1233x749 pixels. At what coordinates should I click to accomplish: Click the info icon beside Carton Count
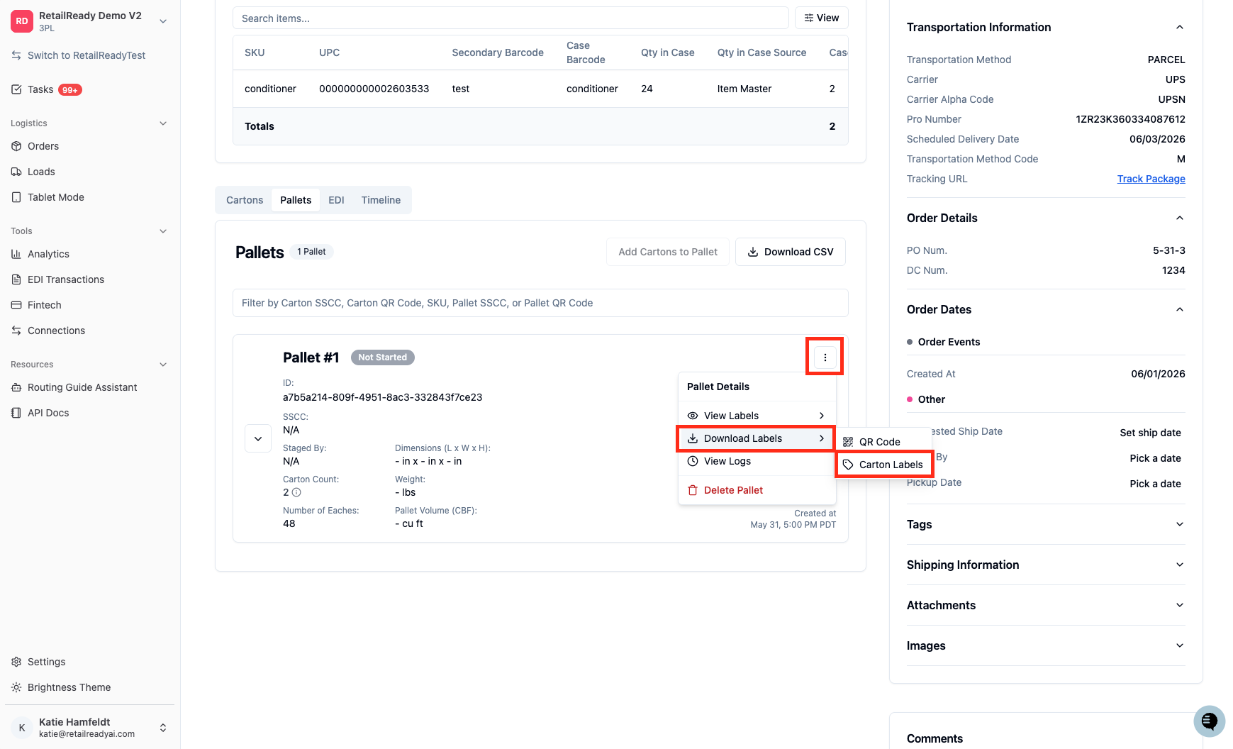(296, 492)
